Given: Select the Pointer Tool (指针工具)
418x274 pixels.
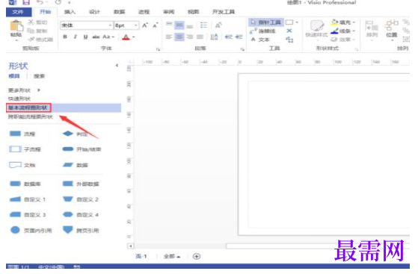Looking at the screenshot, I should pos(265,22).
